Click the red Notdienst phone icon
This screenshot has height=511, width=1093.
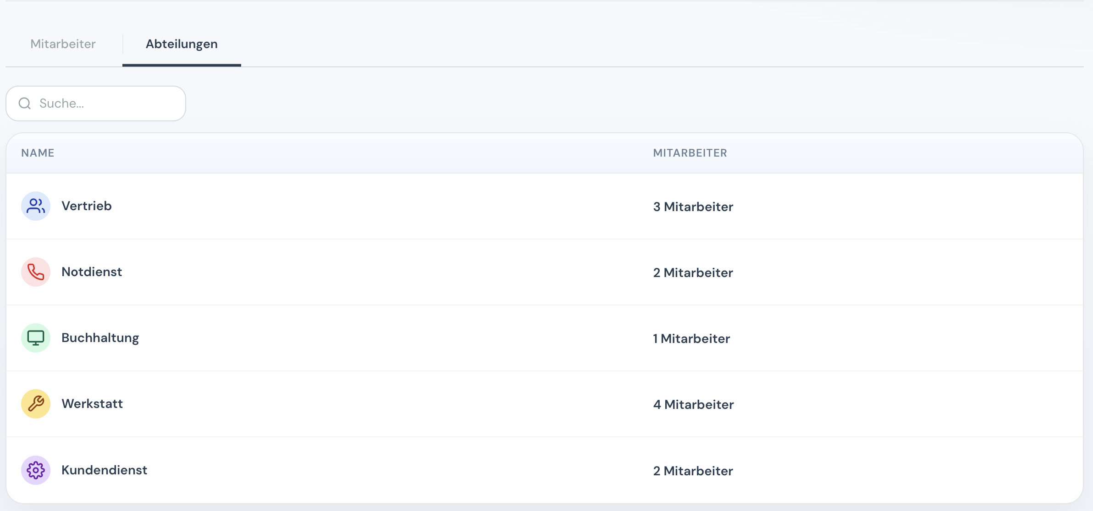[36, 272]
